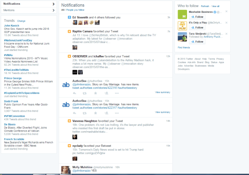Open Privacy footer link
Screen dimensions: 249x175
tap(220, 59)
